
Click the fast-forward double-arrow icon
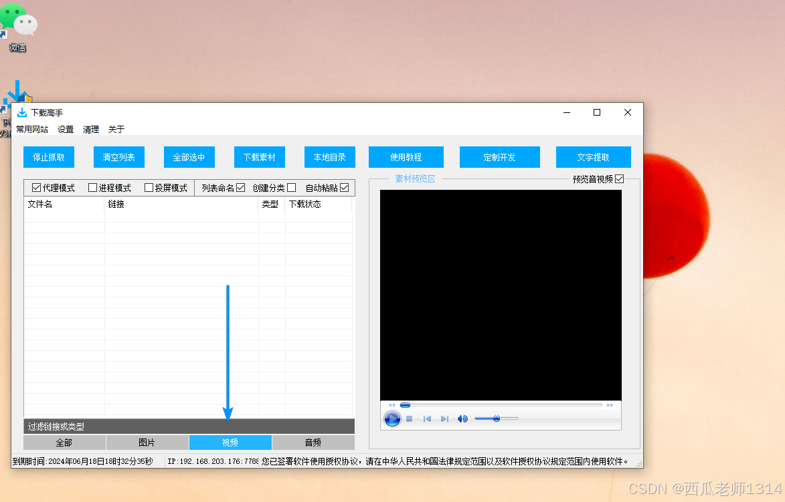click(x=610, y=404)
